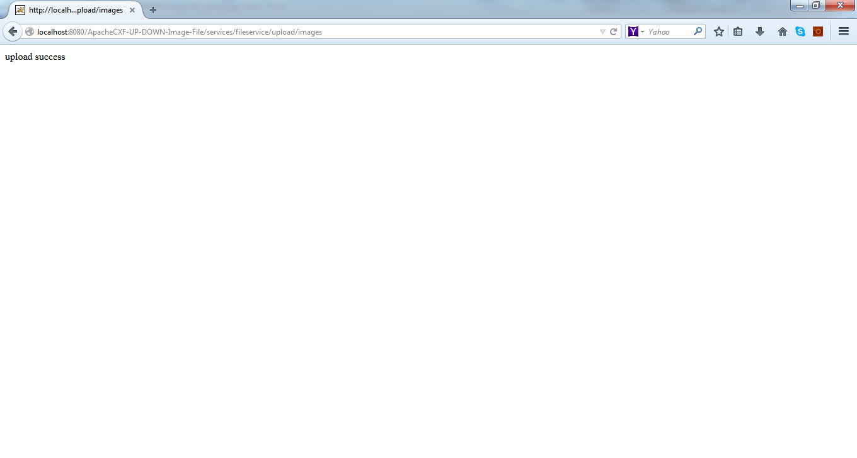Screen dimensions: 857x458
Task: Close the Firefox window
Action: (839, 5)
